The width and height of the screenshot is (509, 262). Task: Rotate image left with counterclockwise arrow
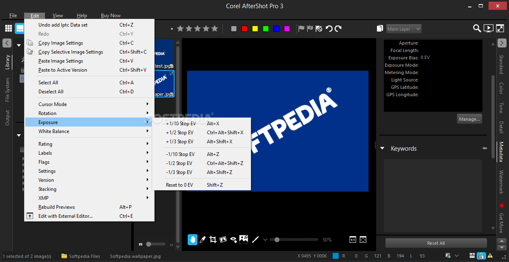[x=329, y=28]
